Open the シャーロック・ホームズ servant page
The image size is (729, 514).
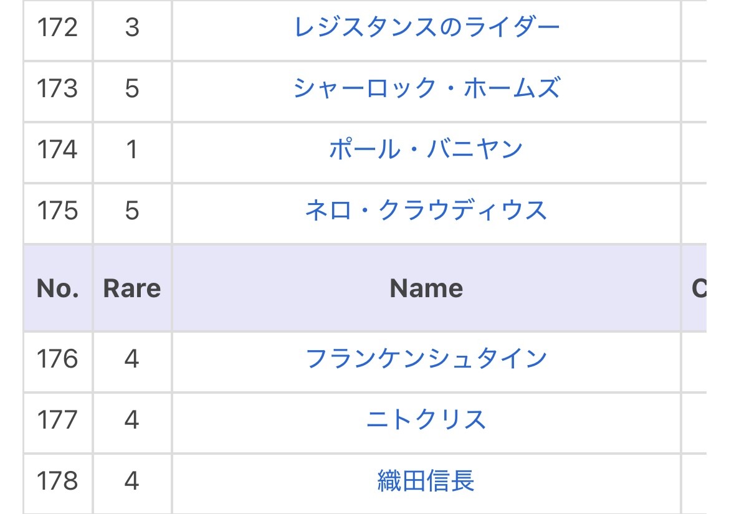coord(426,88)
